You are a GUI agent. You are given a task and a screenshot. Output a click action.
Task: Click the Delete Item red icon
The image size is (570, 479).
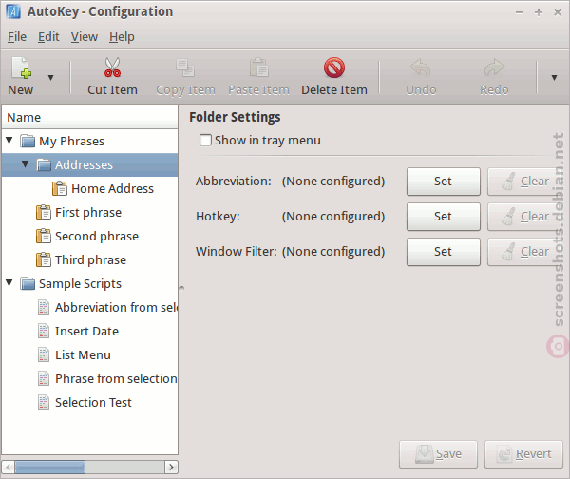click(x=334, y=67)
